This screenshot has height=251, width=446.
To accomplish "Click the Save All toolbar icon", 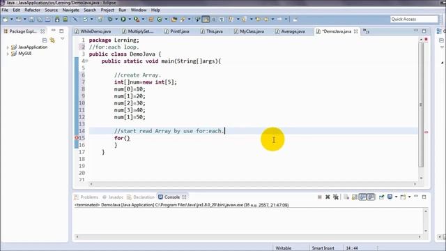I will 40,20.
